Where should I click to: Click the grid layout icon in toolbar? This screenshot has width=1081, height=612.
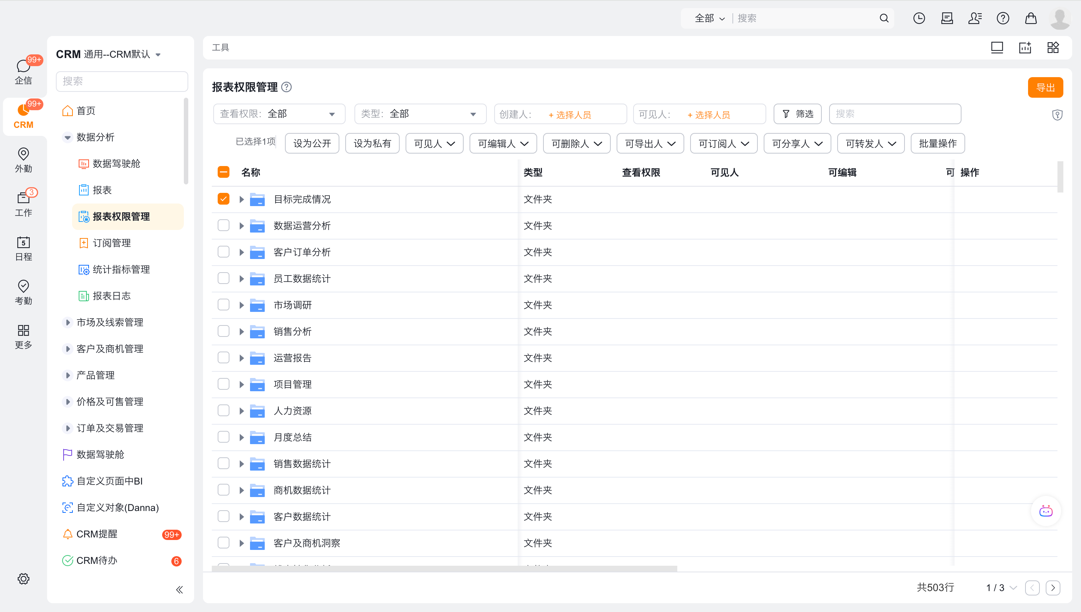(1053, 47)
